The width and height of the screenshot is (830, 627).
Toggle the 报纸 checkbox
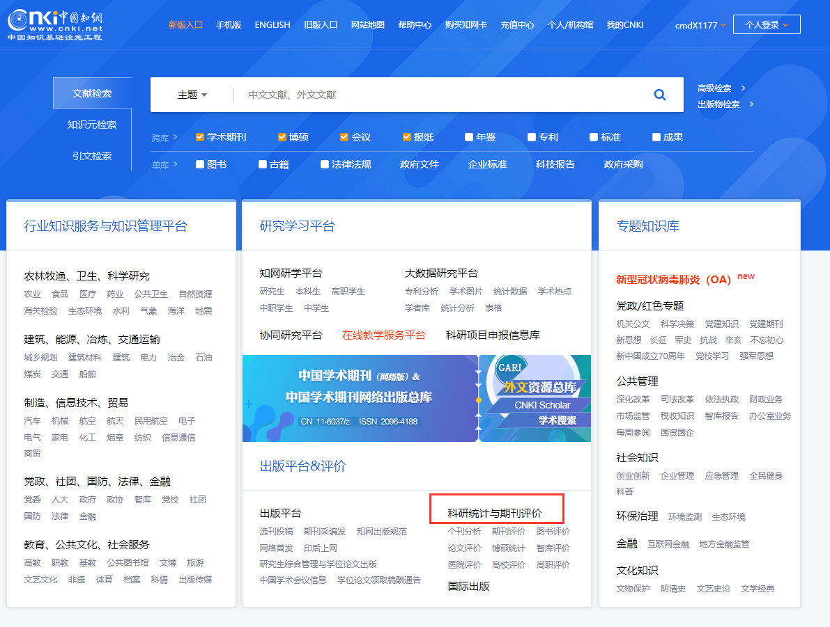click(x=406, y=137)
